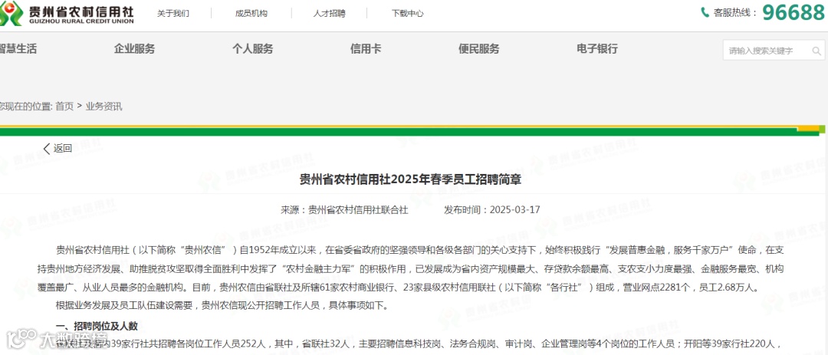
Task: Select the 个人服务 menu item
Action: point(253,49)
